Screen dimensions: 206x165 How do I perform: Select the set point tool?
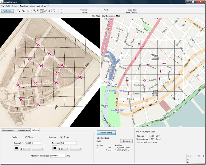tap(23, 11)
